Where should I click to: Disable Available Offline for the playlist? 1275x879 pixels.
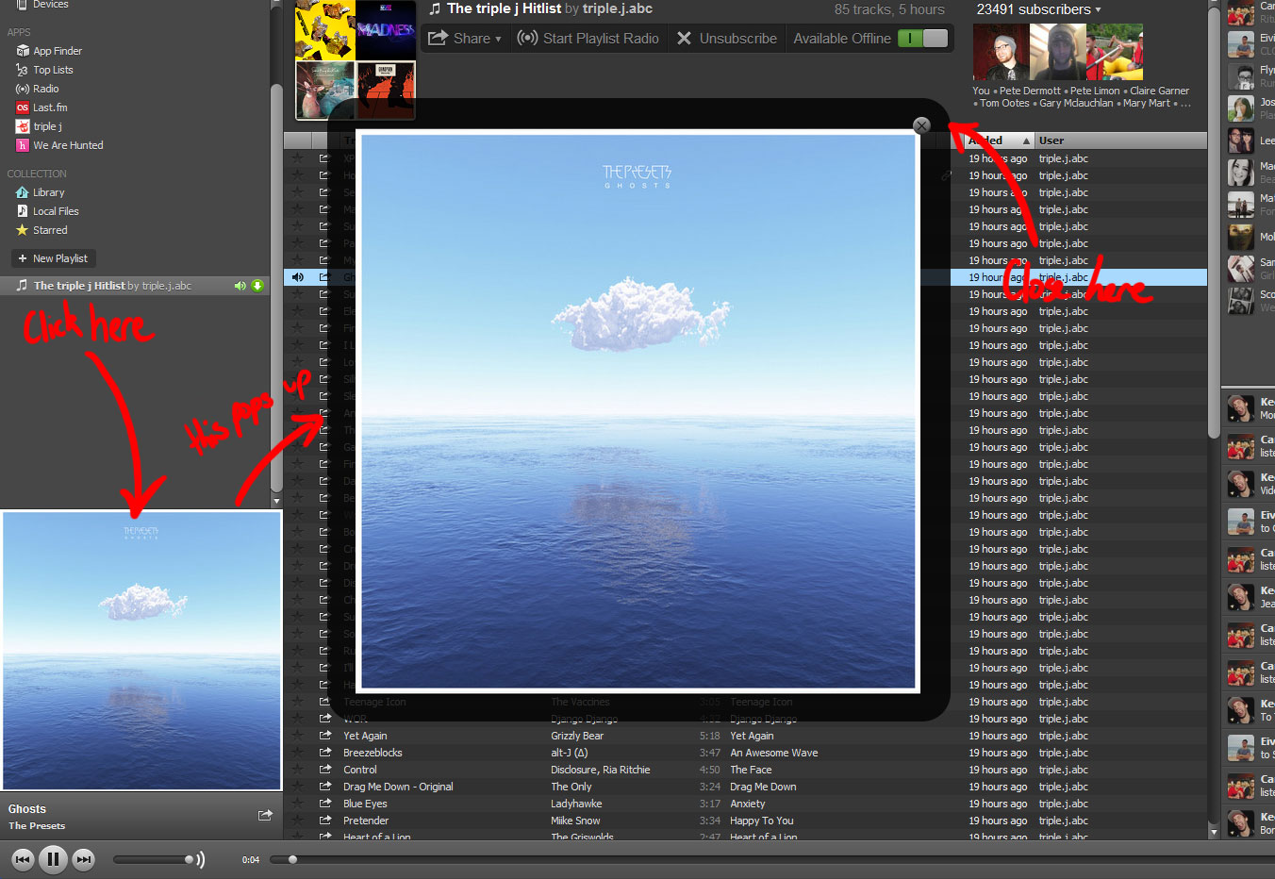tap(922, 39)
